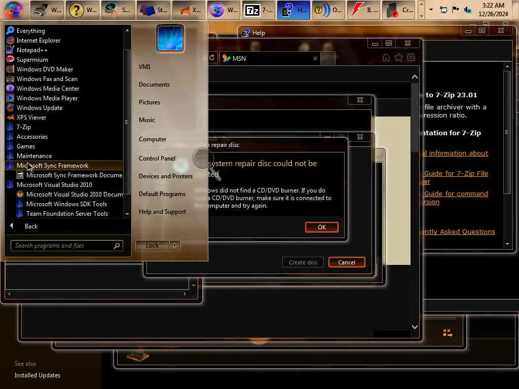Image resolution: width=519 pixels, height=389 pixels.
Task: Open Notepad++ in the programs list
Action: (x=32, y=50)
